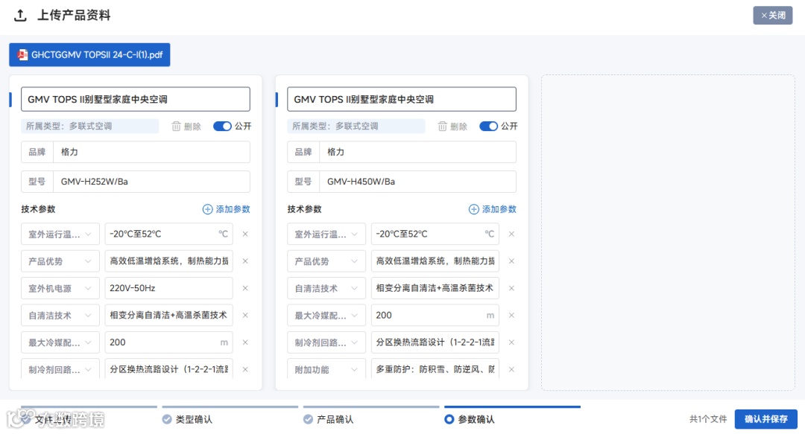Open 产品优势 dropdown in GMV-H450W/Ba card

[x=326, y=261]
